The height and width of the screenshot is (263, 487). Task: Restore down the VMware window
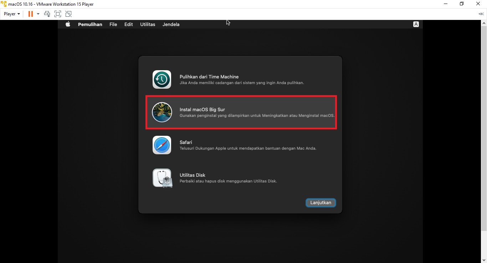[x=462, y=4]
